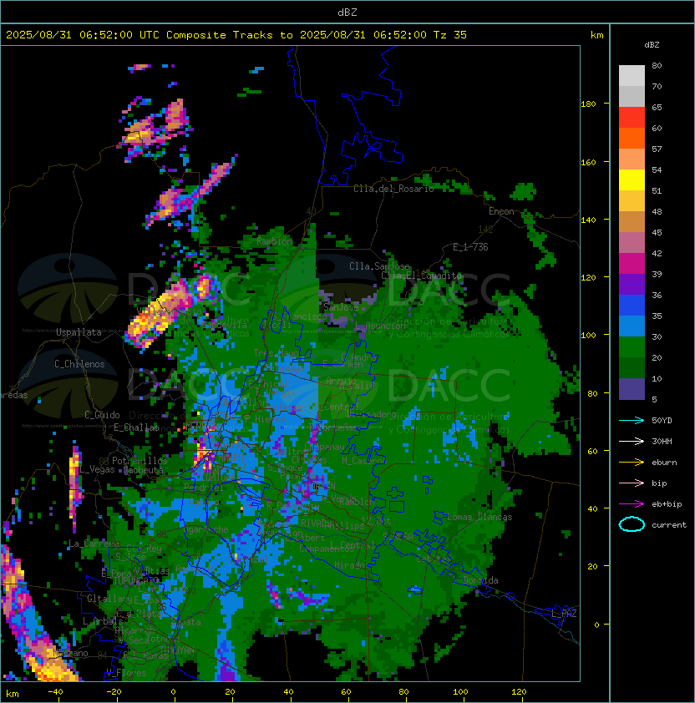Viewport: 695px width, 703px height.
Task: Pick the purple 36-39 dBZ swatch
Action: [x=632, y=284]
